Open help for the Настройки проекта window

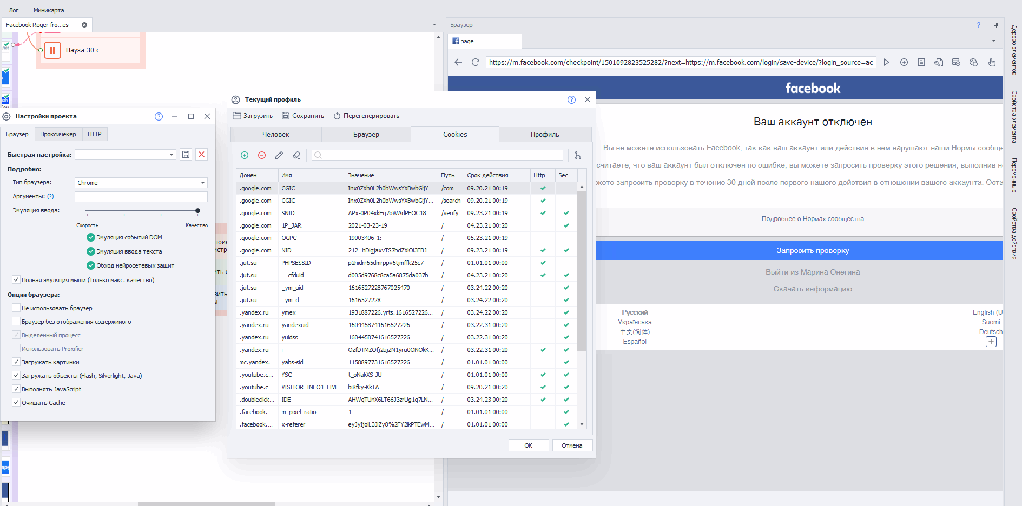(159, 116)
